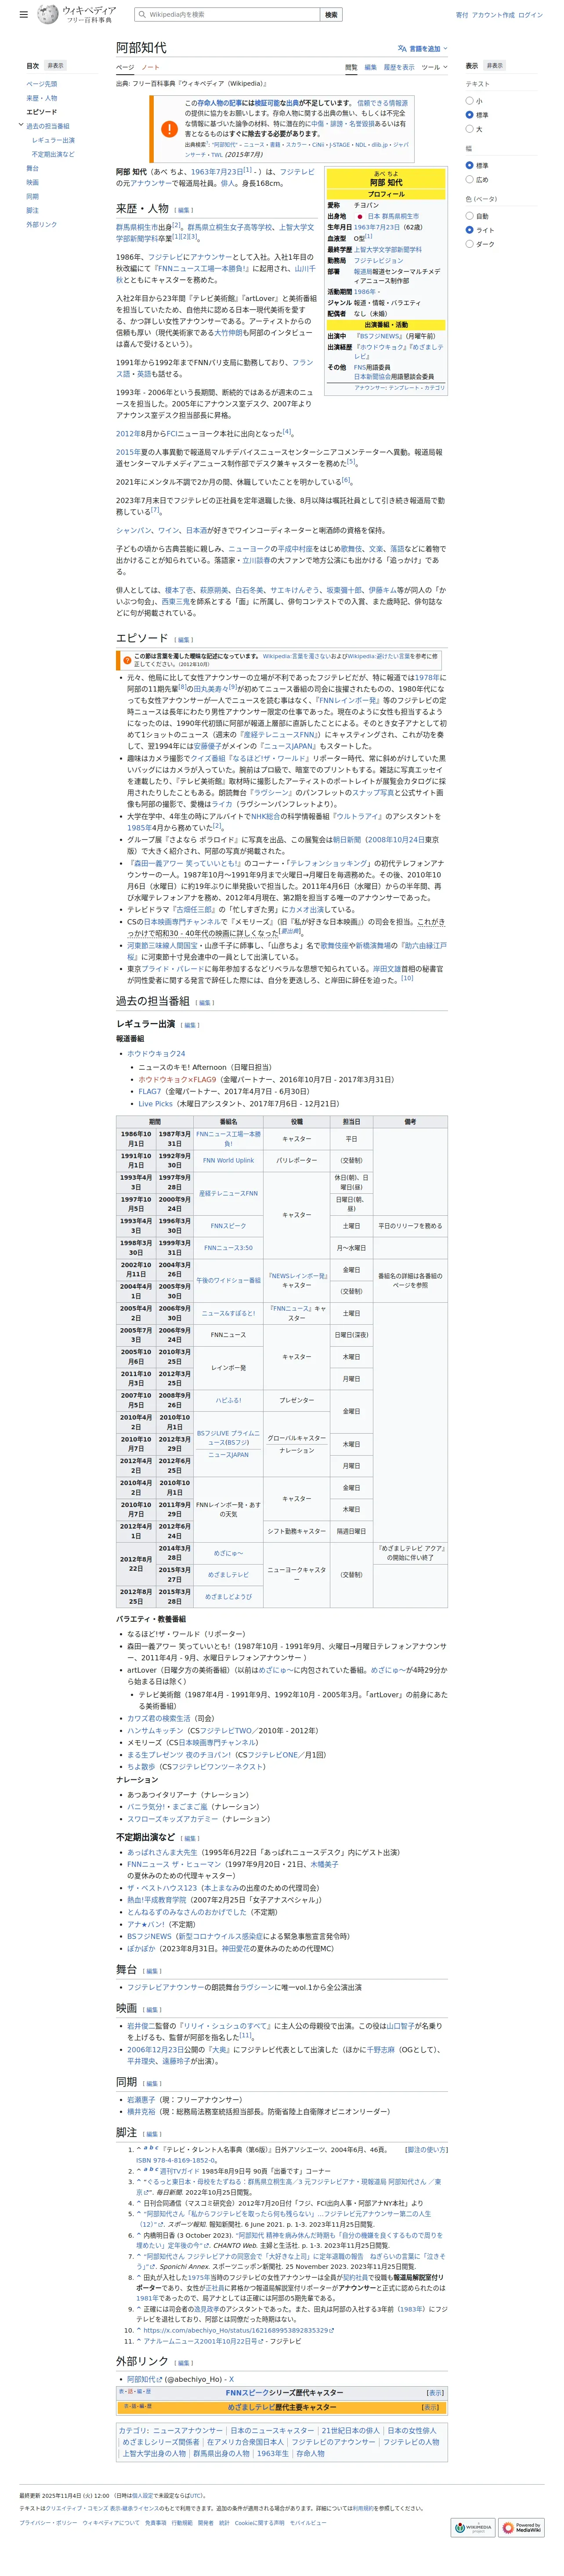Hide the 表示 appearance panel with 非表示
The image size is (564, 2576).
(494, 66)
